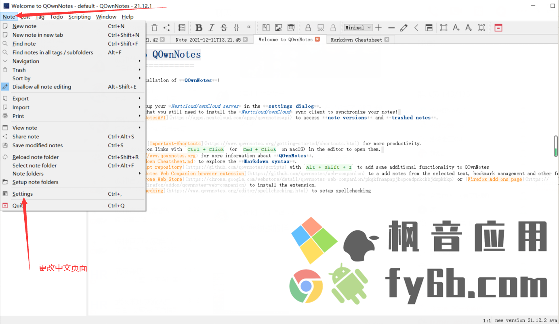Viewport: 559px width, 324px height.
Task: Click the last lock (decrypt) icon
Action: coord(333,28)
